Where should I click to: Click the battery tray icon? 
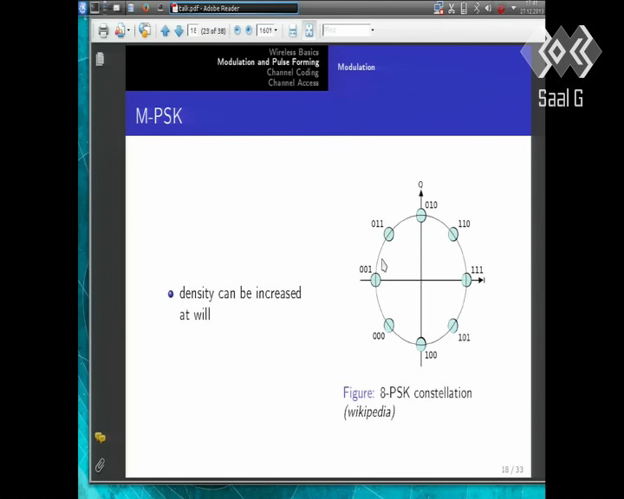coord(464,9)
